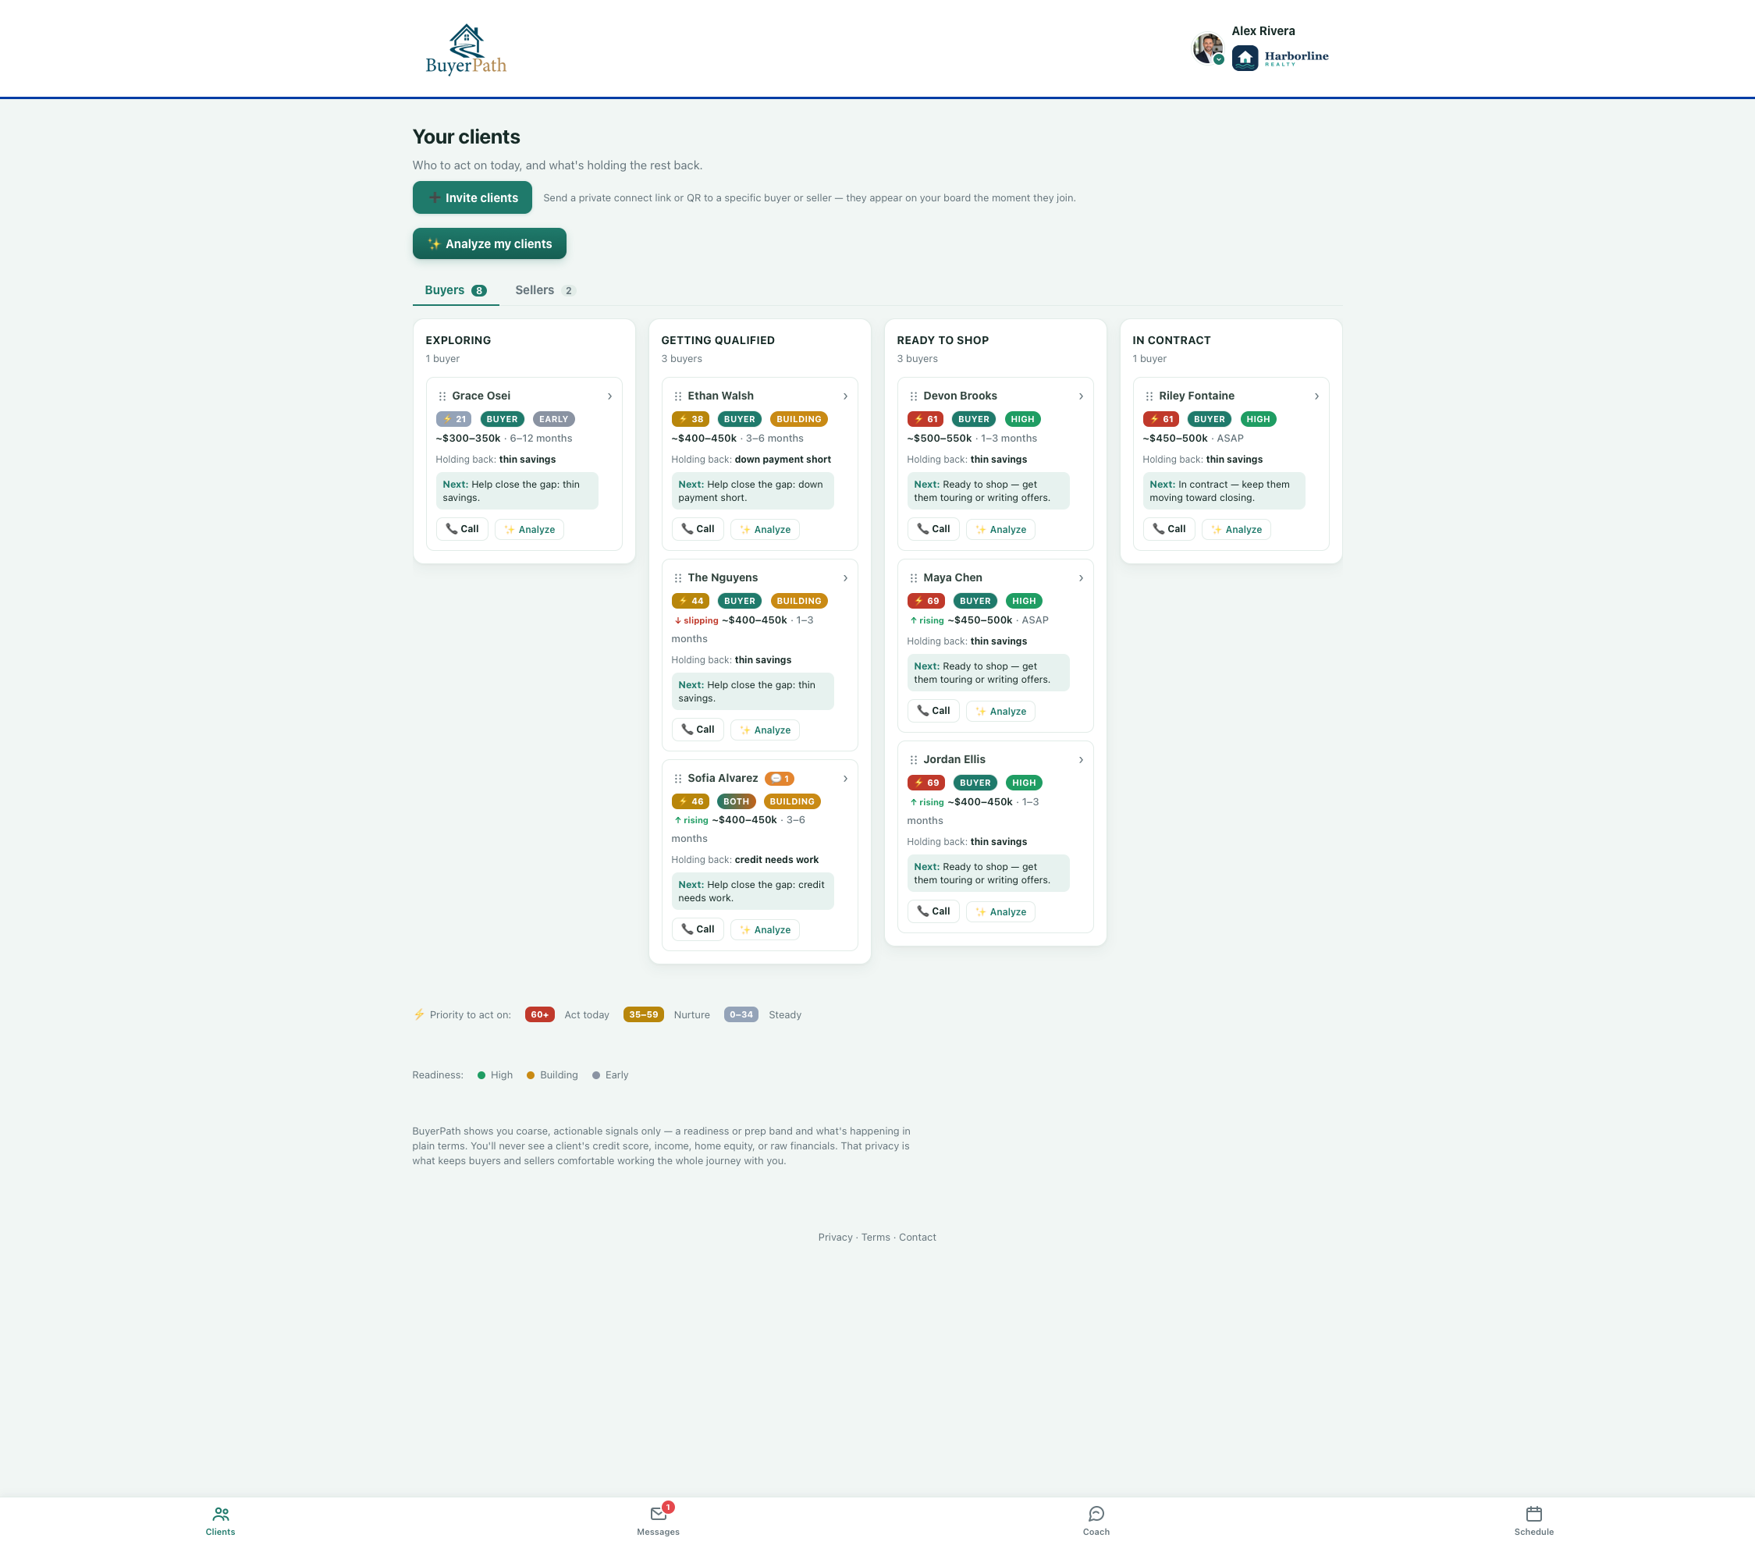The height and width of the screenshot is (1545, 1755).
Task: Open Sofia Alvarez's unread message badge
Action: point(780,780)
